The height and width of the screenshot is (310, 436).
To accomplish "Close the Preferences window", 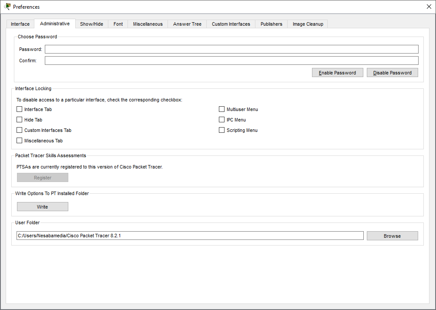I will click(429, 7).
